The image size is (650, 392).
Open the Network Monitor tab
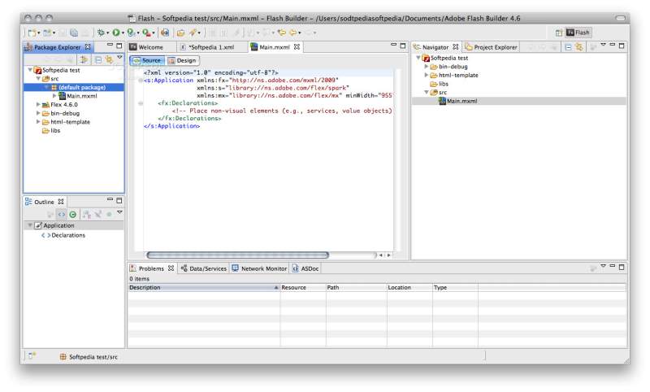[259, 268]
